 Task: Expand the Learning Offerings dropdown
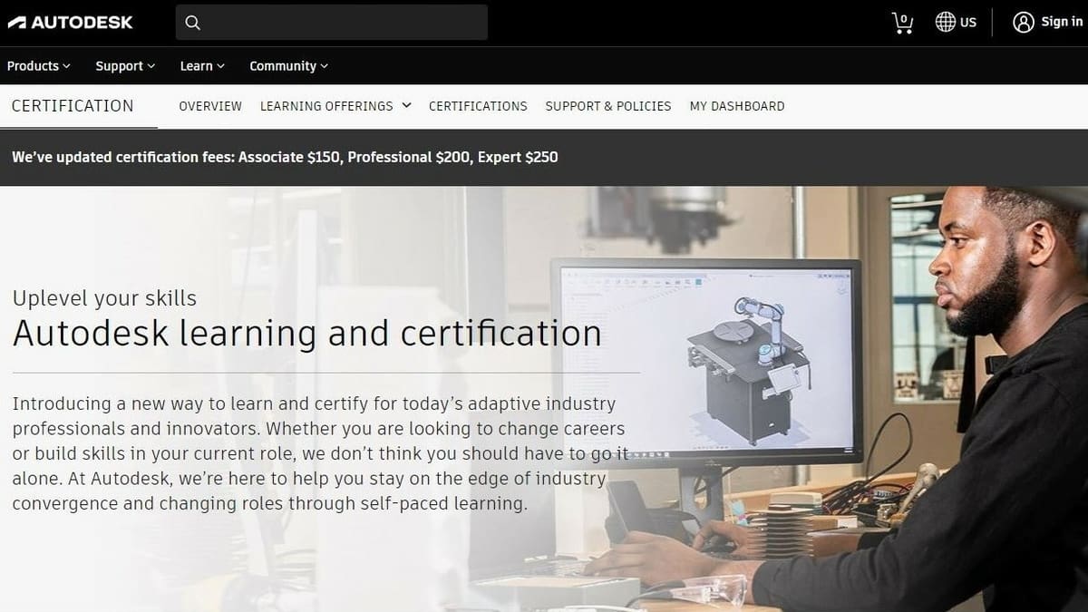click(335, 106)
